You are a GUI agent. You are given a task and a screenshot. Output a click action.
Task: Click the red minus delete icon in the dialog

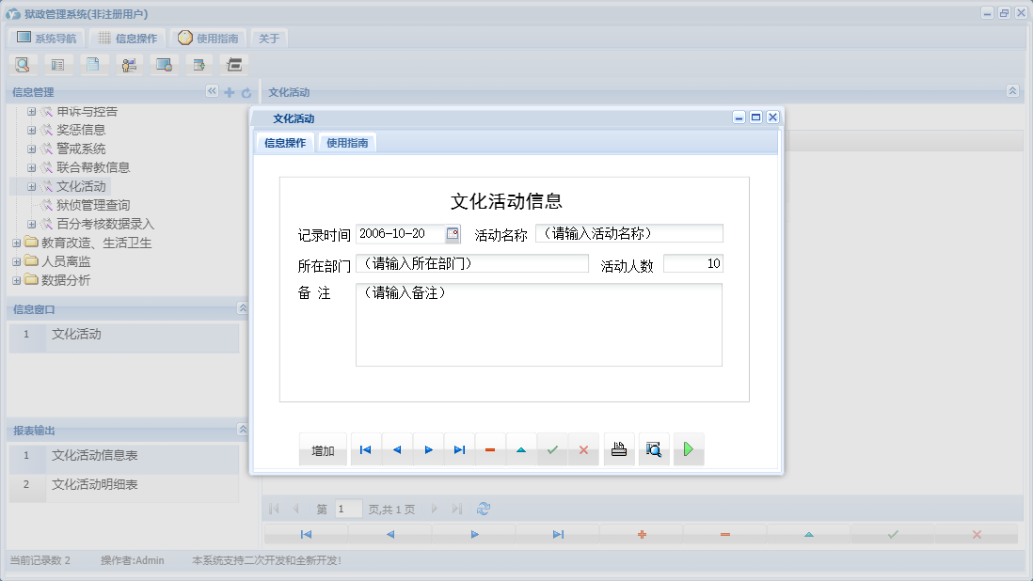(x=490, y=449)
